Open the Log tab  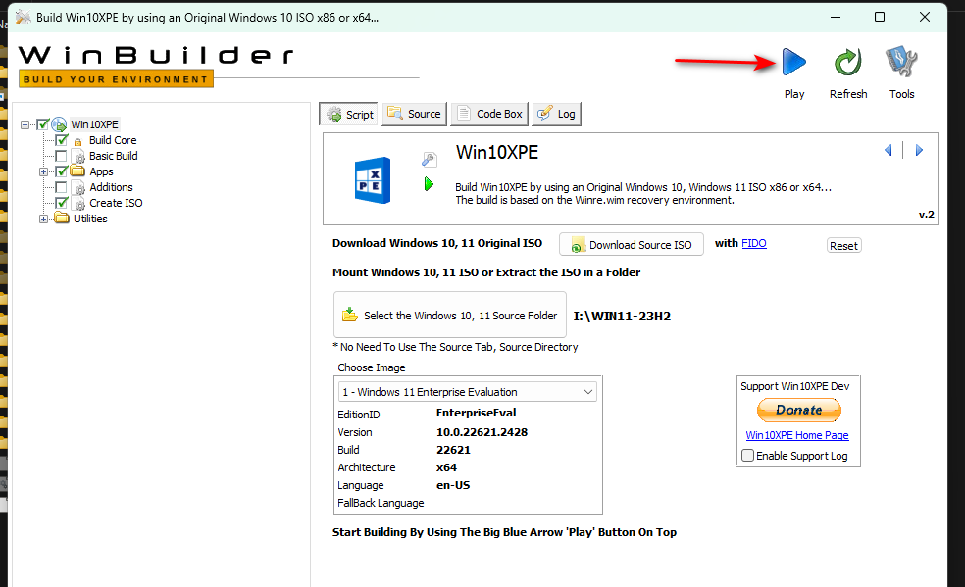tap(556, 114)
